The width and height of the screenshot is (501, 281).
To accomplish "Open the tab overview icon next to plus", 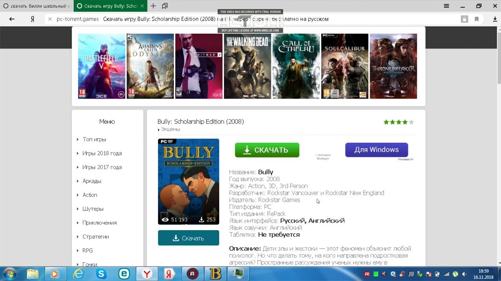I will point(165,6).
